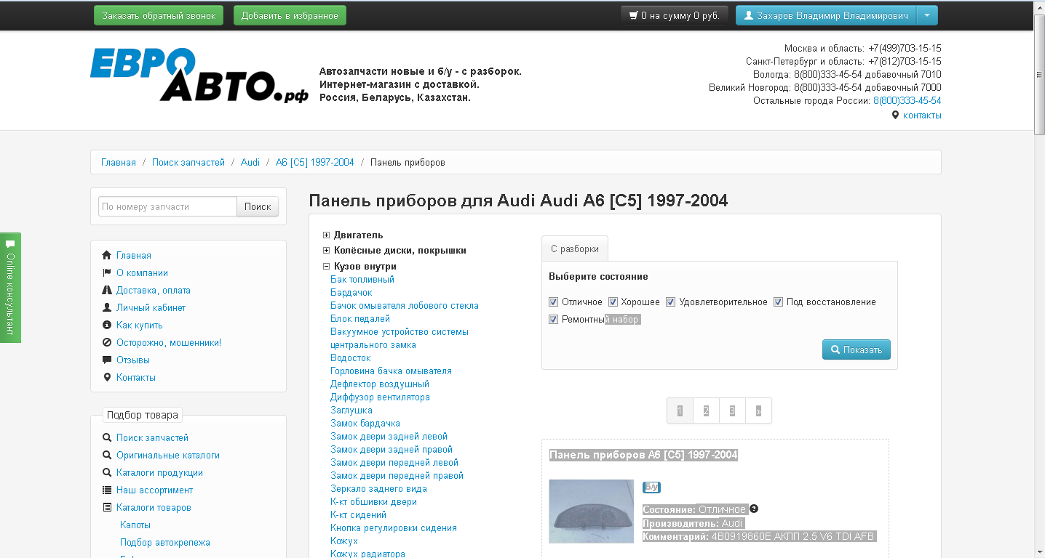Click the part number search field
Viewport: 1045px width, 558px height.
click(x=167, y=206)
